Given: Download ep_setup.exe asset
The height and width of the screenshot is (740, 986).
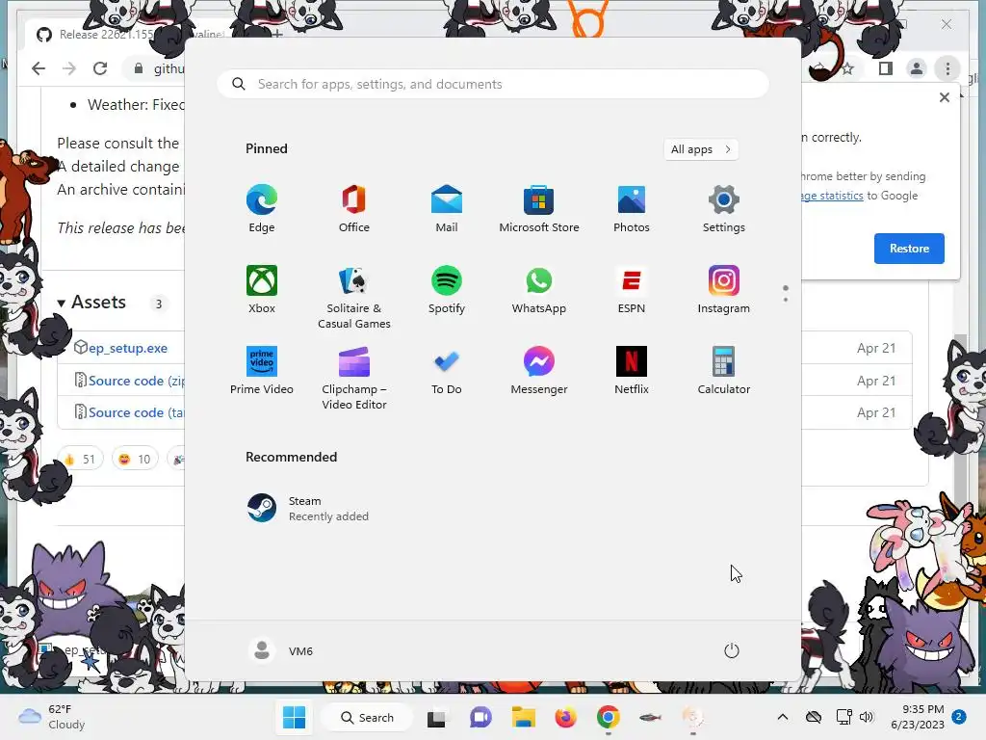Looking at the screenshot, I should [x=128, y=348].
